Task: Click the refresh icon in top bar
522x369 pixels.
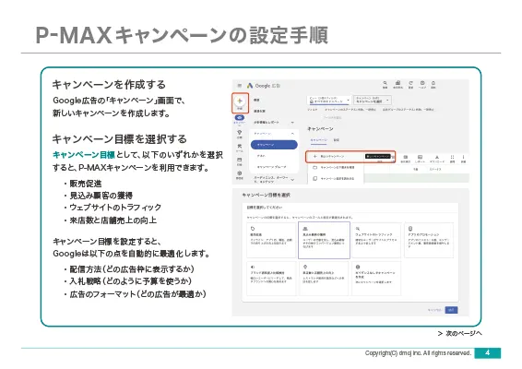Action: pyautogui.click(x=410, y=83)
